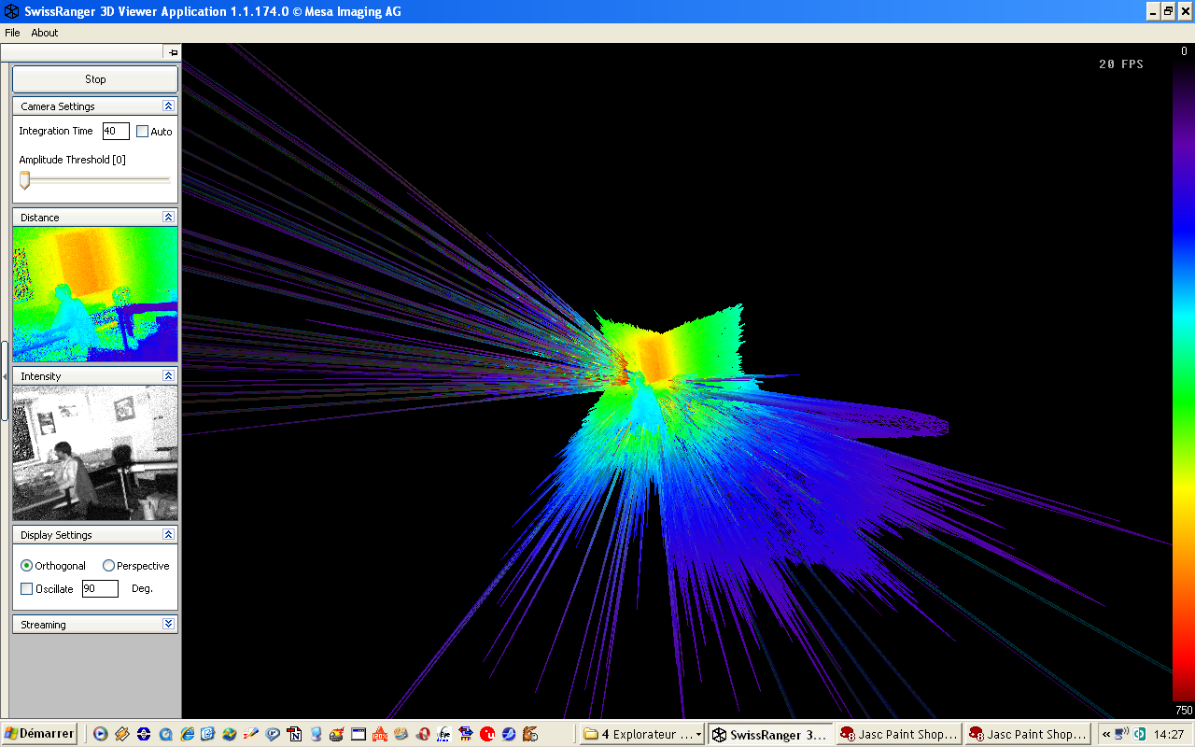Expand hidden system tray icons chevron
The width and height of the screenshot is (1195, 747).
(1106, 735)
